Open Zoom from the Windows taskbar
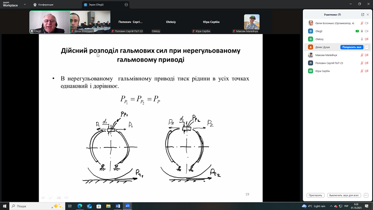 pyautogui.click(x=127, y=206)
